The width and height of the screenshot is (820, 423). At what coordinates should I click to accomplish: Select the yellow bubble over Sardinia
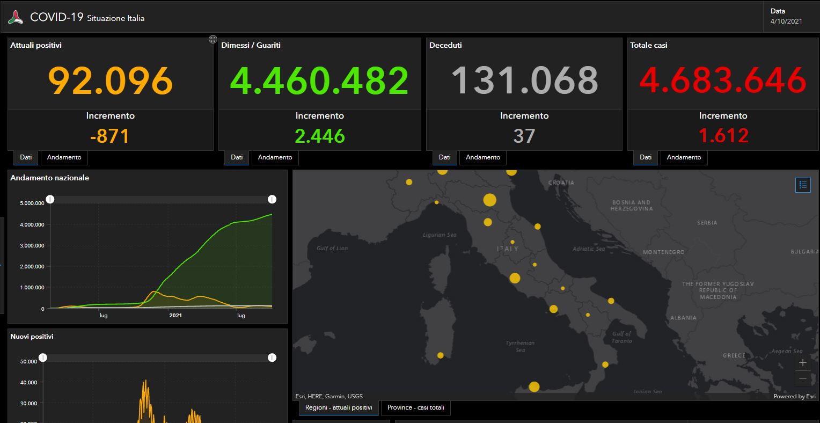[441, 355]
